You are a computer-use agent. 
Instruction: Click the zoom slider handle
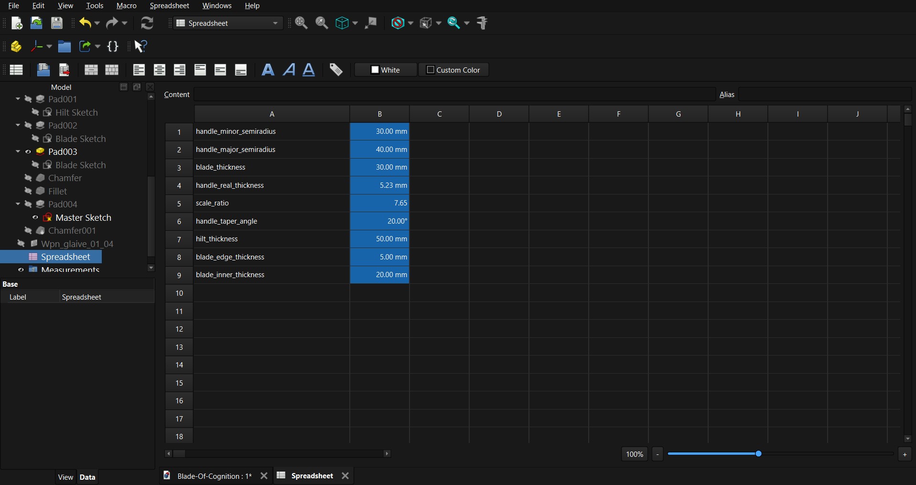click(758, 453)
